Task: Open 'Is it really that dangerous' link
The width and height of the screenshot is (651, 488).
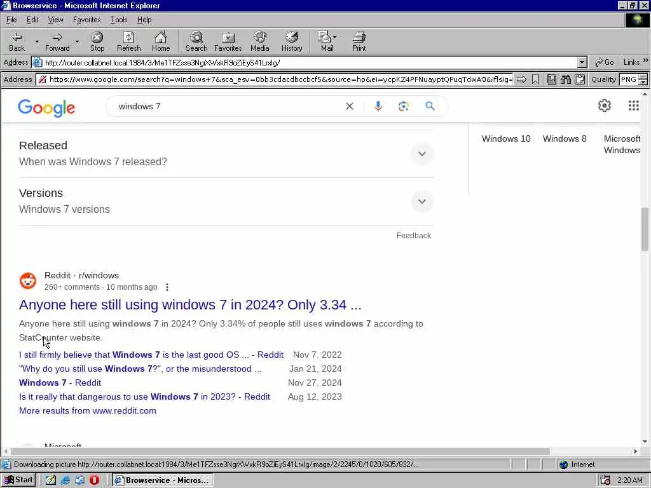Action: [144, 396]
